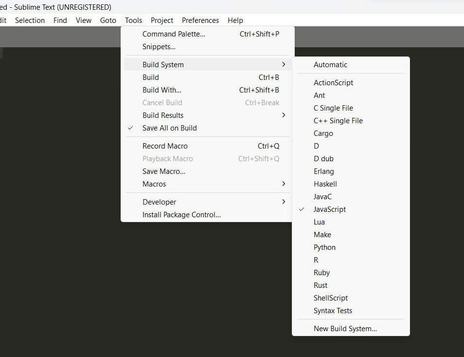Open Macros submenu
Viewport: 464px width, 357px height.
(208, 184)
